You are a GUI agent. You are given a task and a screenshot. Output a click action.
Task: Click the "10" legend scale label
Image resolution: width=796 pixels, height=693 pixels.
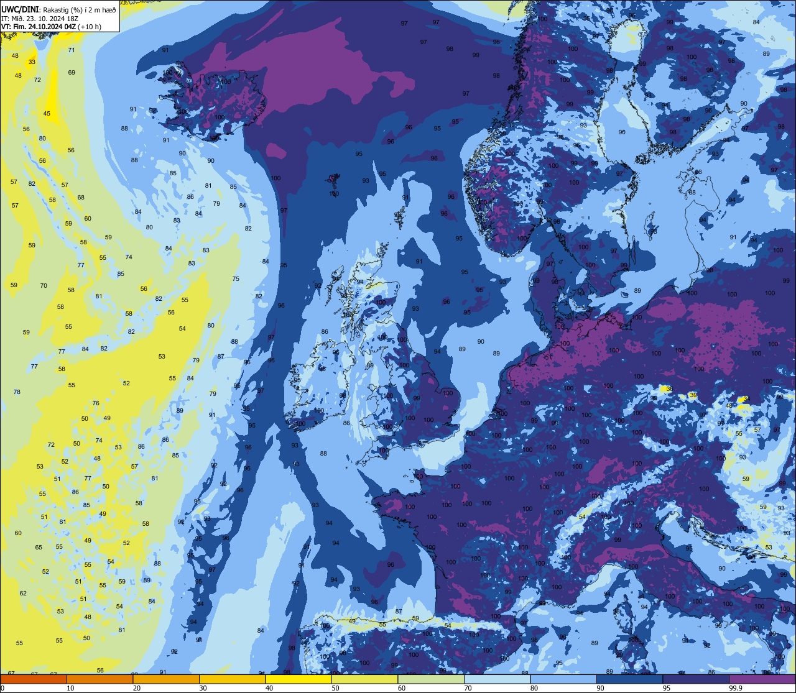click(x=70, y=688)
